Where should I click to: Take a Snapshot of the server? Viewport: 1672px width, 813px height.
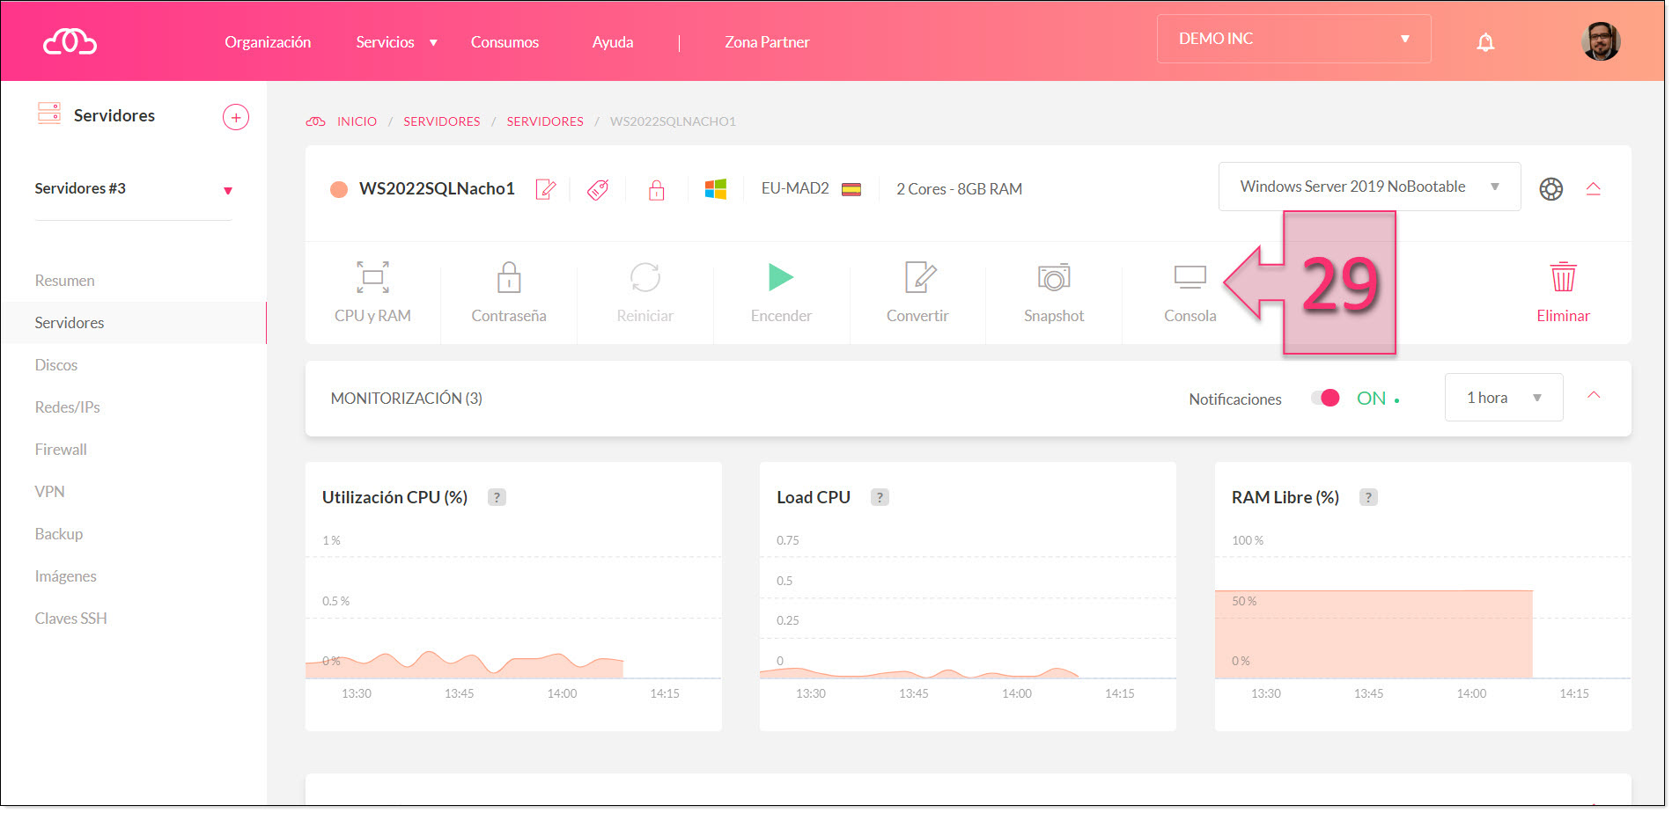point(1053,290)
